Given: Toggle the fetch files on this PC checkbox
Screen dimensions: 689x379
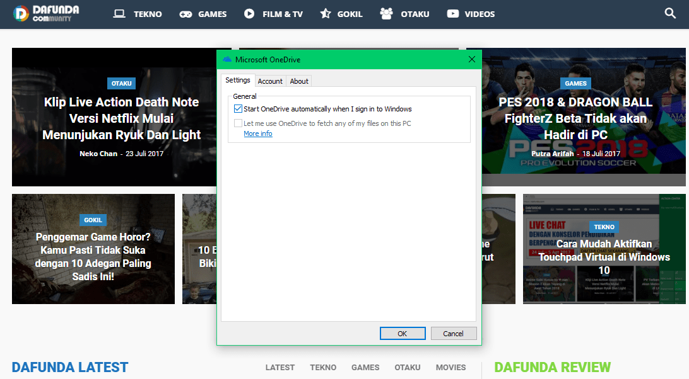Looking at the screenshot, I should (238, 123).
